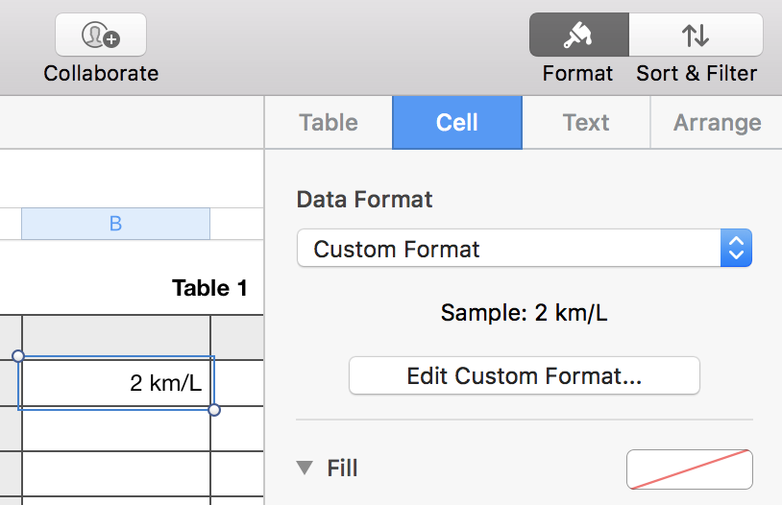Click the Collaborate person icon
The height and width of the screenshot is (505, 782).
click(x=101, y=36)
